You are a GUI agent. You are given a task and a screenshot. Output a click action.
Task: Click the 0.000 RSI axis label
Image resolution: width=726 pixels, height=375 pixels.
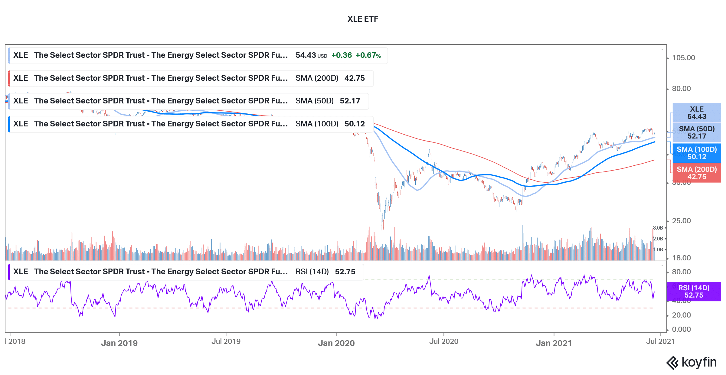pos(681,329)
